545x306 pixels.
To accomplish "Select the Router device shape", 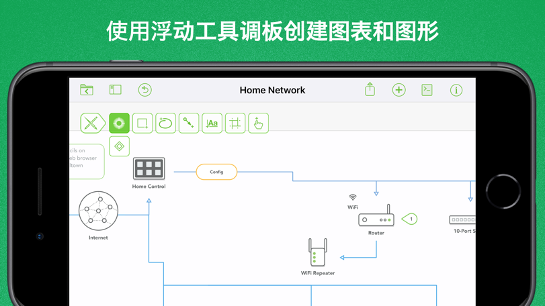I will (376, 216).
